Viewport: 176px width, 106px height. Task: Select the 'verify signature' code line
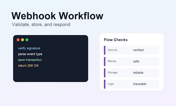click(29, 48)
